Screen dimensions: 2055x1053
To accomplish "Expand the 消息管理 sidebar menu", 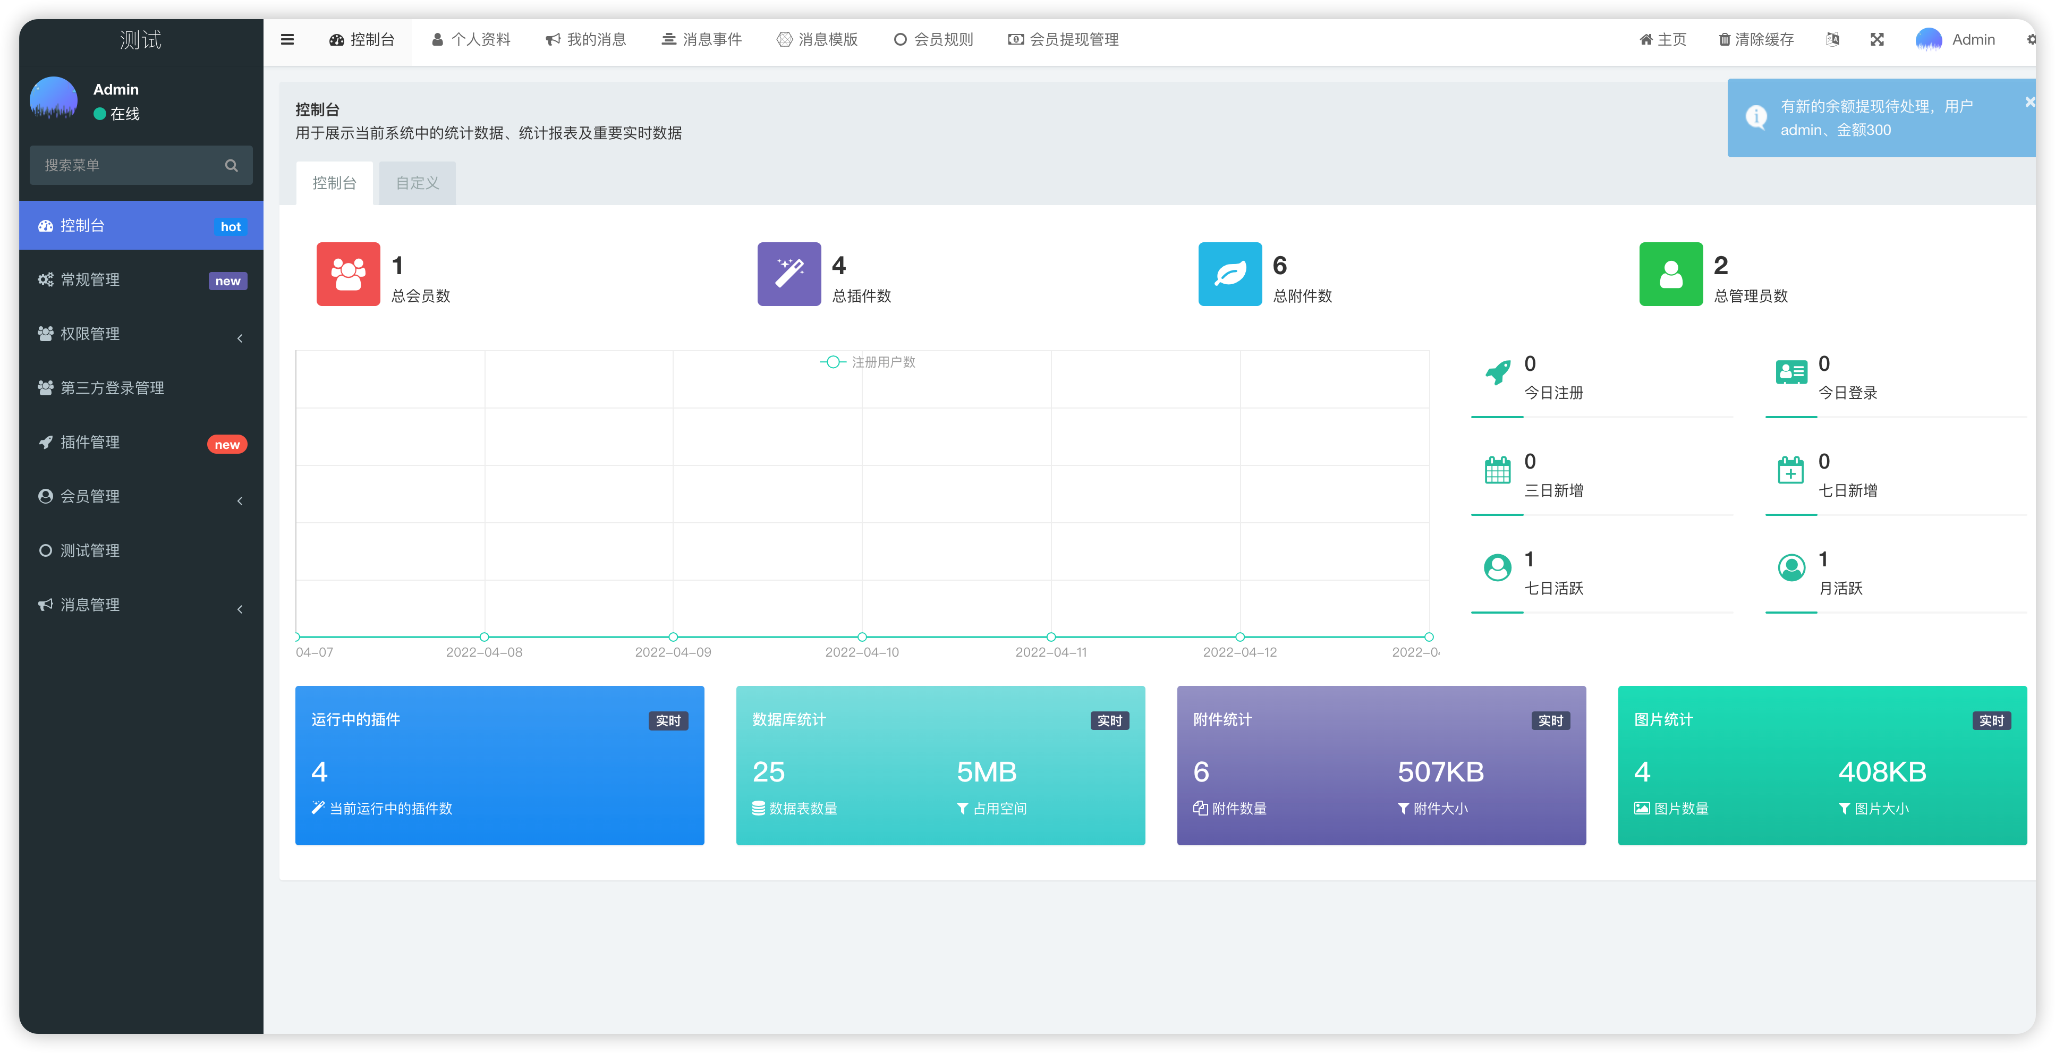I will pos(140,606).
